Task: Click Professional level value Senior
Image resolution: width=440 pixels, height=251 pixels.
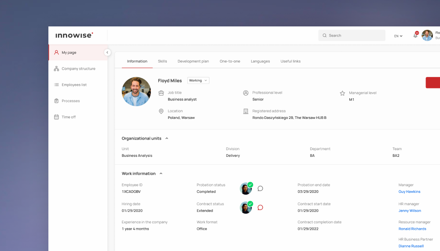Action: [258, 100]
